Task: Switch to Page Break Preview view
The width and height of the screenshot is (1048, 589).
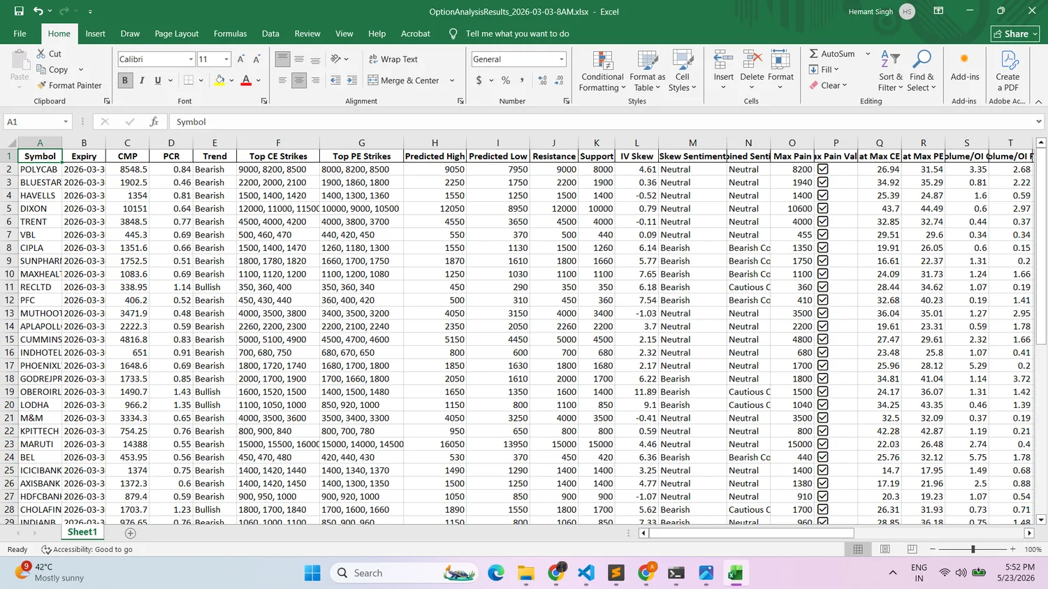Action: coord(912,549)
